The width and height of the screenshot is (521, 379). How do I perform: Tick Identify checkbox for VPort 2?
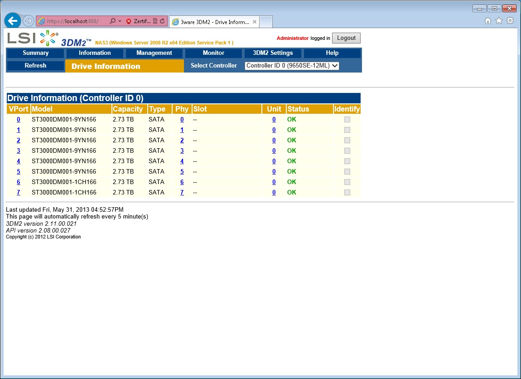(347, 140)
